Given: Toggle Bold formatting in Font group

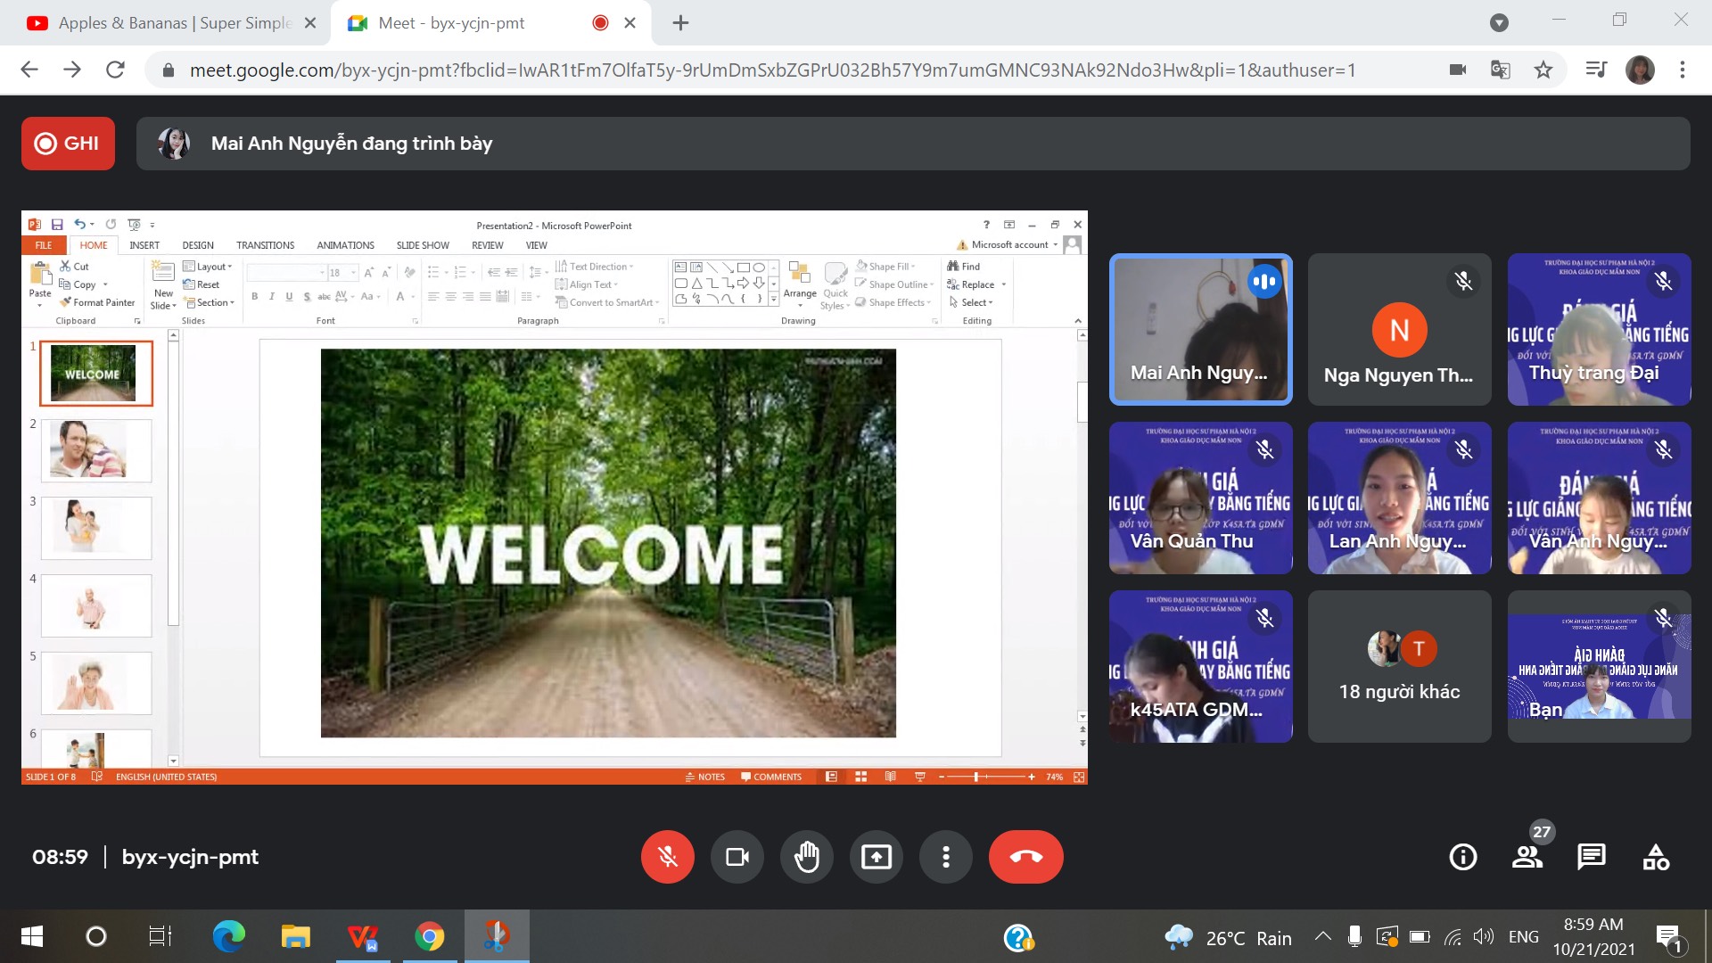Looking at the screenshot, I should point(255,296).
